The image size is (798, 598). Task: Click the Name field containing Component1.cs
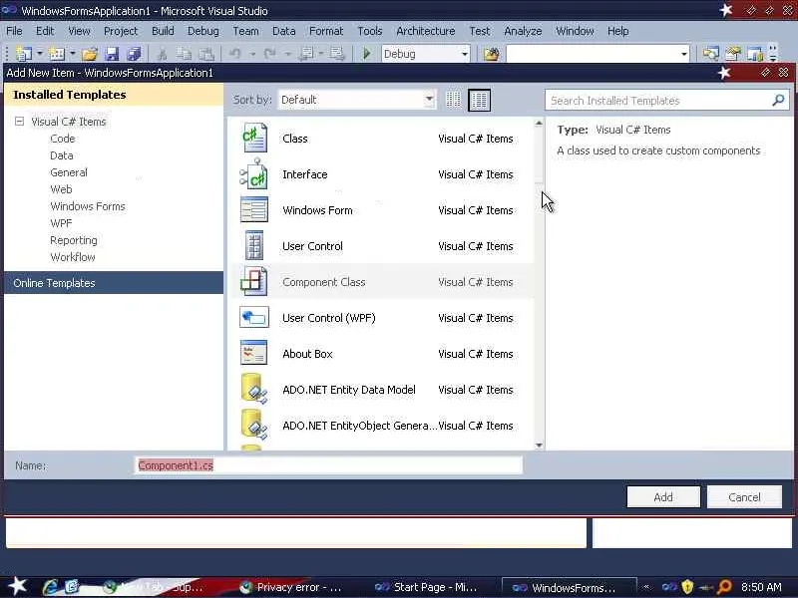tap(328, 465)
